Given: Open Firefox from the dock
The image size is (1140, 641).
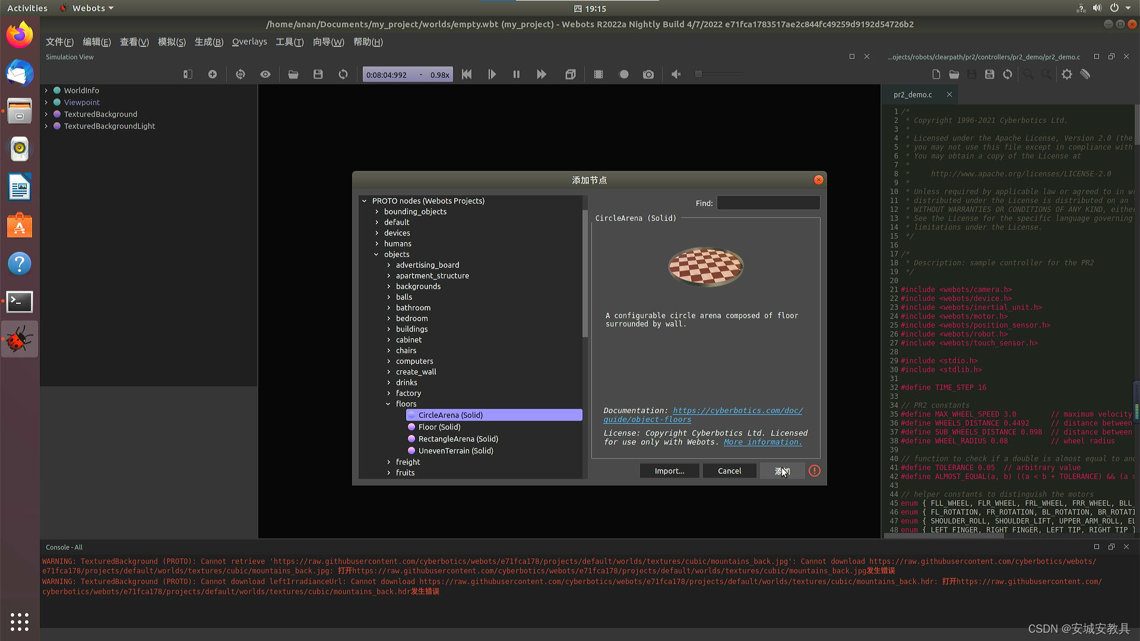Looking at the screenshot, I should 20,35.
